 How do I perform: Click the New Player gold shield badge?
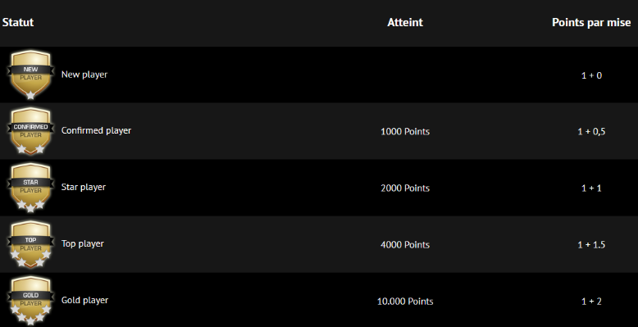[x=30, y=75]
